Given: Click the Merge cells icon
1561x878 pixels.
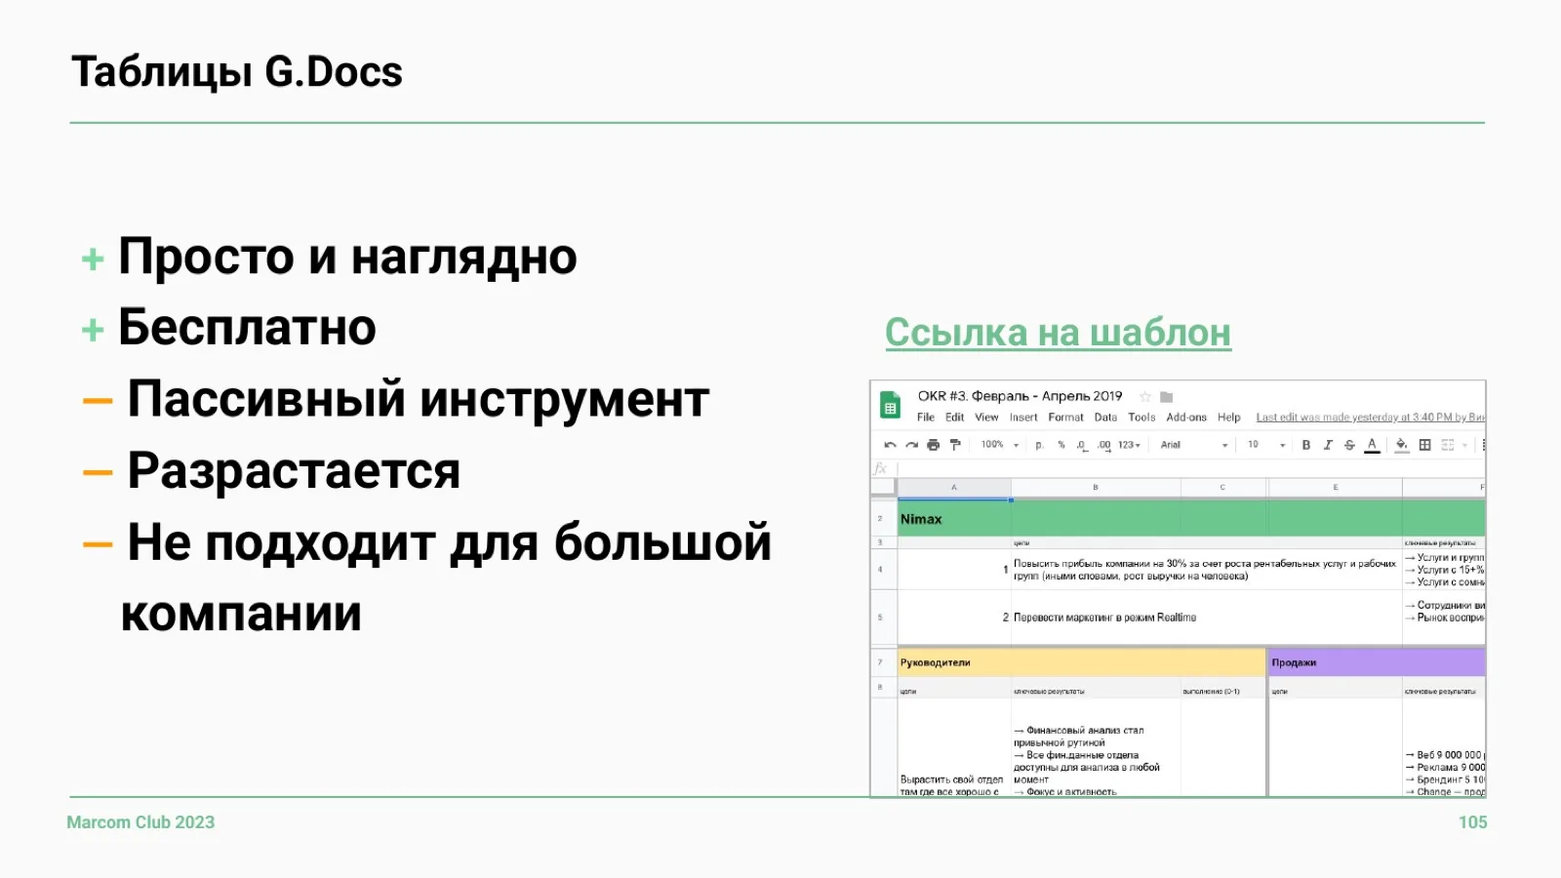Looking at the screenshot, I should coord(1448,445).
